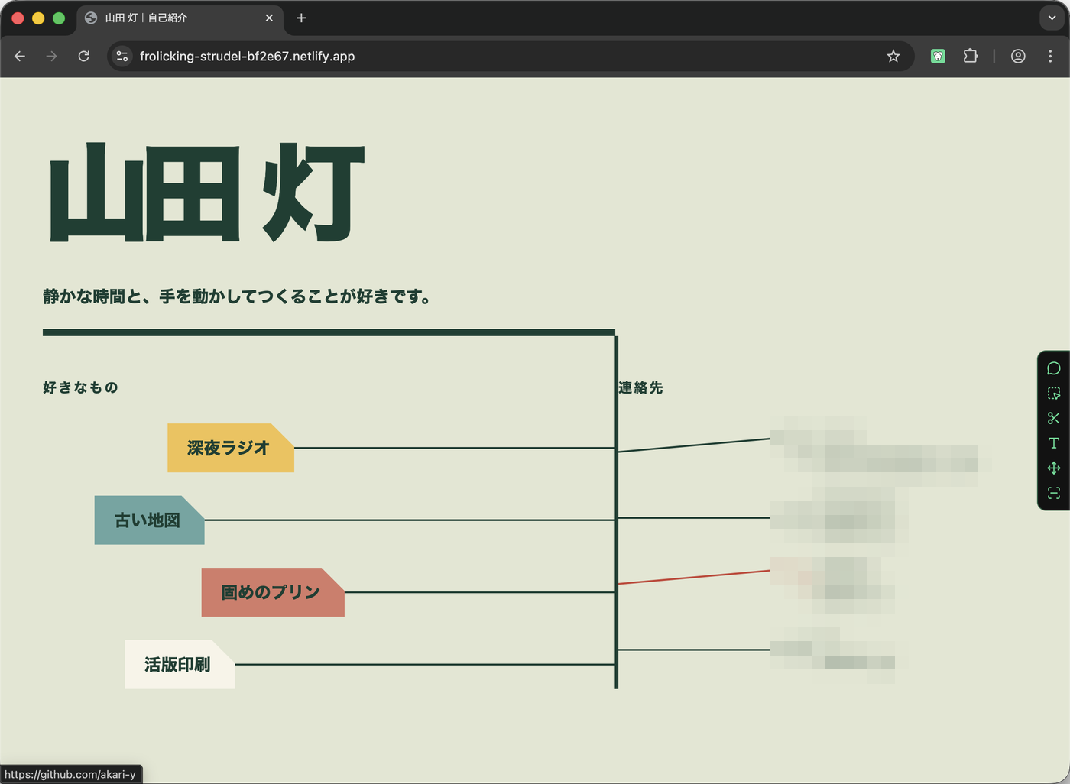Viewport: 1070px width, 784px height.
Task: Expand the tab search dropdown
Action: coord(1052,18)
